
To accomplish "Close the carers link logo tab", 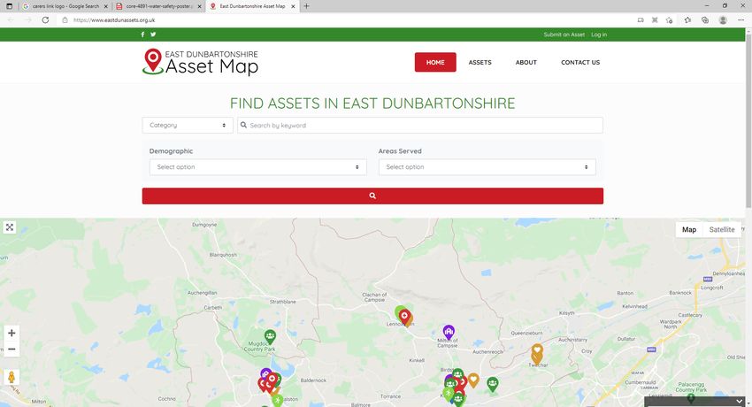I will click(106, 6).
